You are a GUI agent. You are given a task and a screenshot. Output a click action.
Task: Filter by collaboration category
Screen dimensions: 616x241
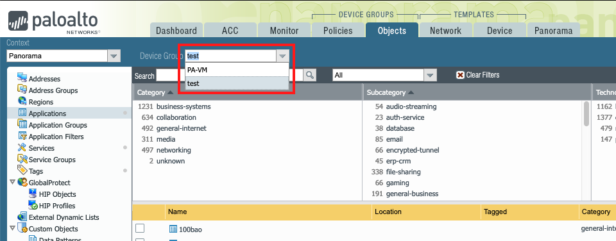pyautogui.click(x=176, y=117)
